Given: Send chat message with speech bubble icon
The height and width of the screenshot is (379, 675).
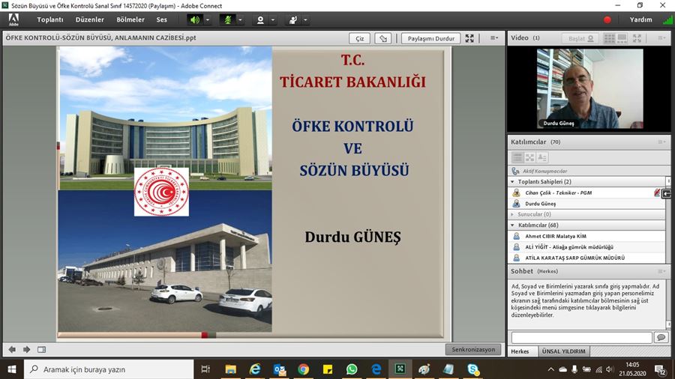Looking at the screenshot, I should tap(661, 337).
